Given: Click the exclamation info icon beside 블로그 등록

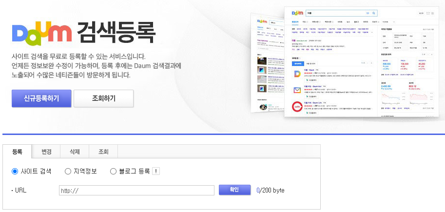Looking at the screenshot, I should [x=156, y=172].
